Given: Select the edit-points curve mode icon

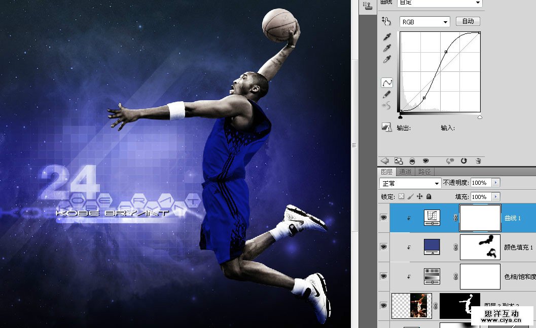Looking at the screenshot, I should click(387, 83).
